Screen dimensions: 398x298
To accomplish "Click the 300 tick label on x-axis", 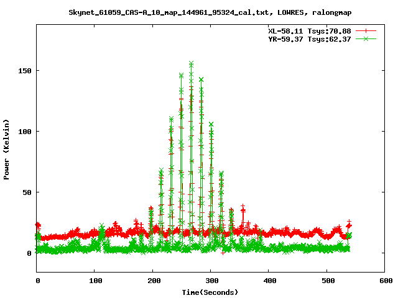I will point(210,281).
